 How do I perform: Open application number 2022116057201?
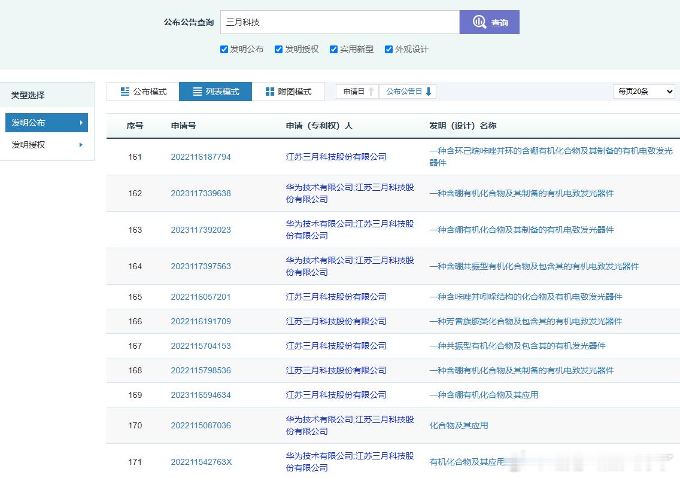201,297
